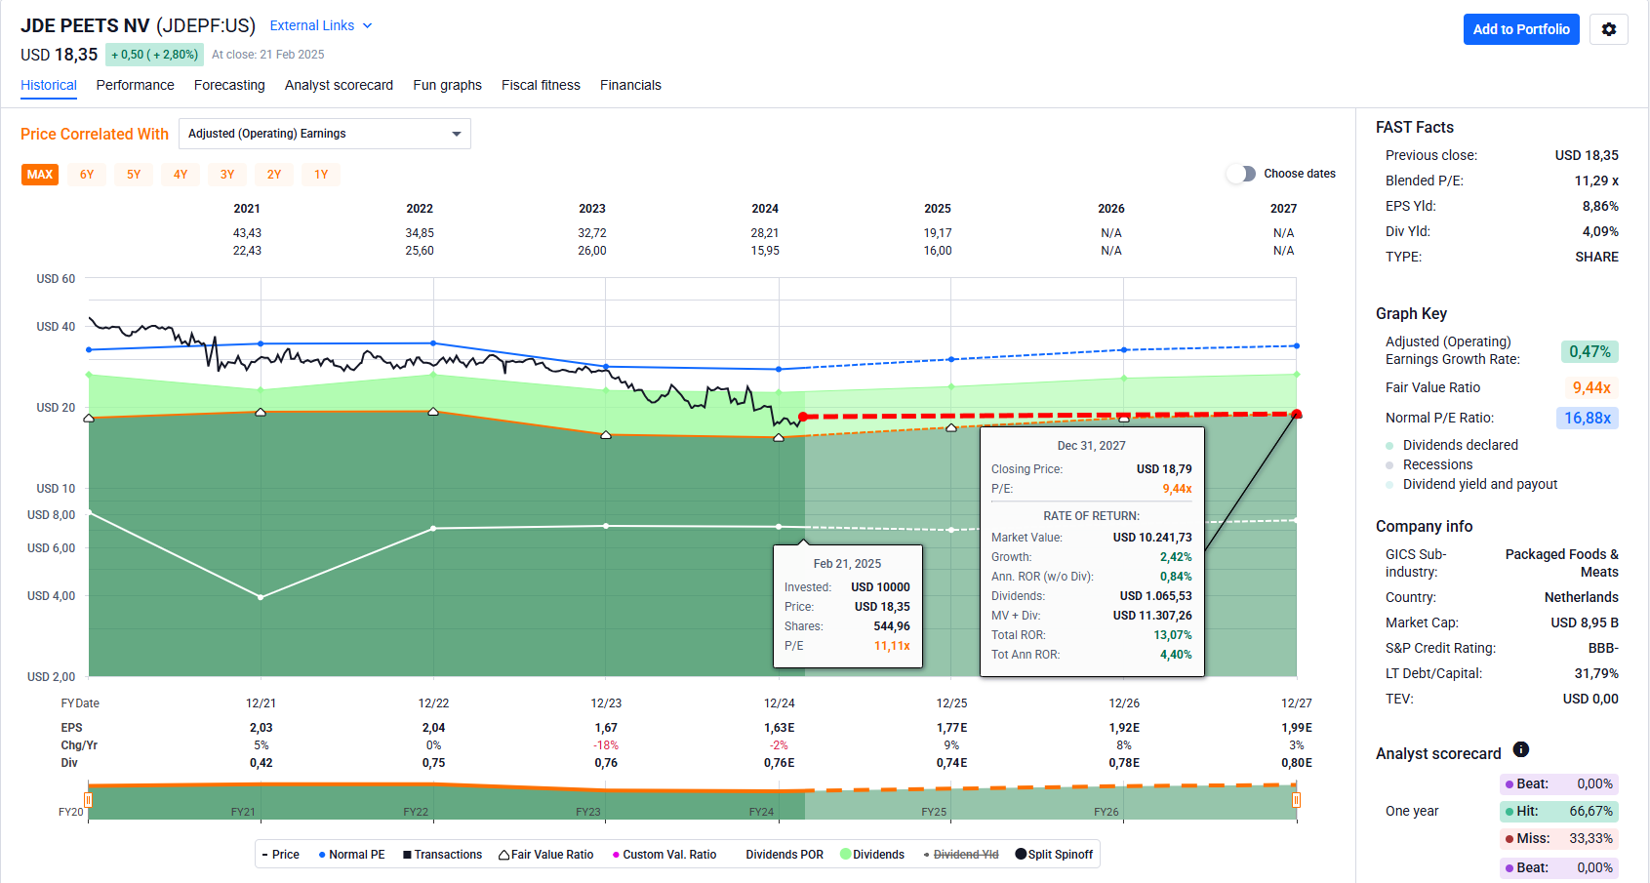The width and height of the screenshot is (1650, 883).
Task: Toggle Recessions in Graph Key
Action: 1437,464
